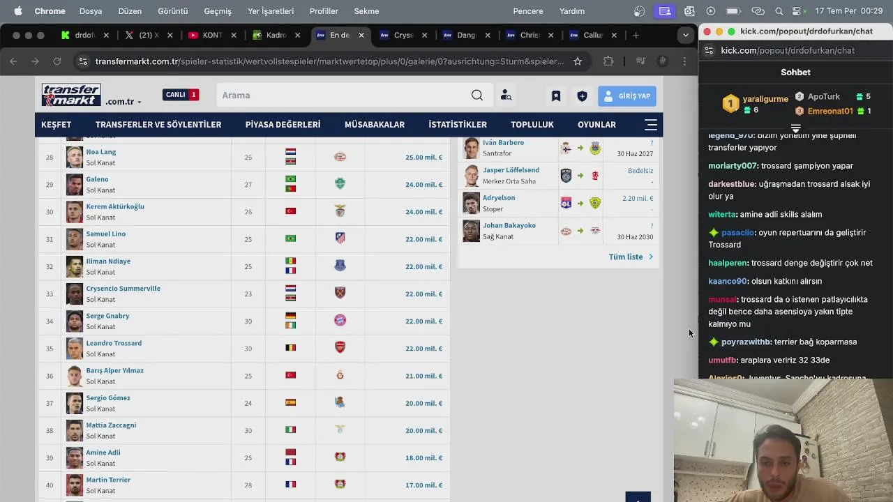Open Johan Bakayoko transfer link
This screenshot has width=893, height=502.
[509, 225]
